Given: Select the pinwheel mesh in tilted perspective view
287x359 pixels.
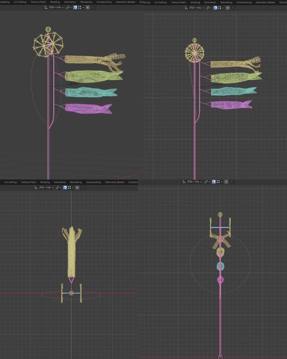Looking at the screenshot, I should pos(48,44).
